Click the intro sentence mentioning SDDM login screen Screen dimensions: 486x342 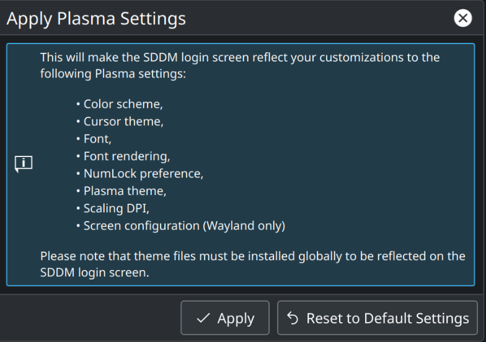[x=240, y=57]
